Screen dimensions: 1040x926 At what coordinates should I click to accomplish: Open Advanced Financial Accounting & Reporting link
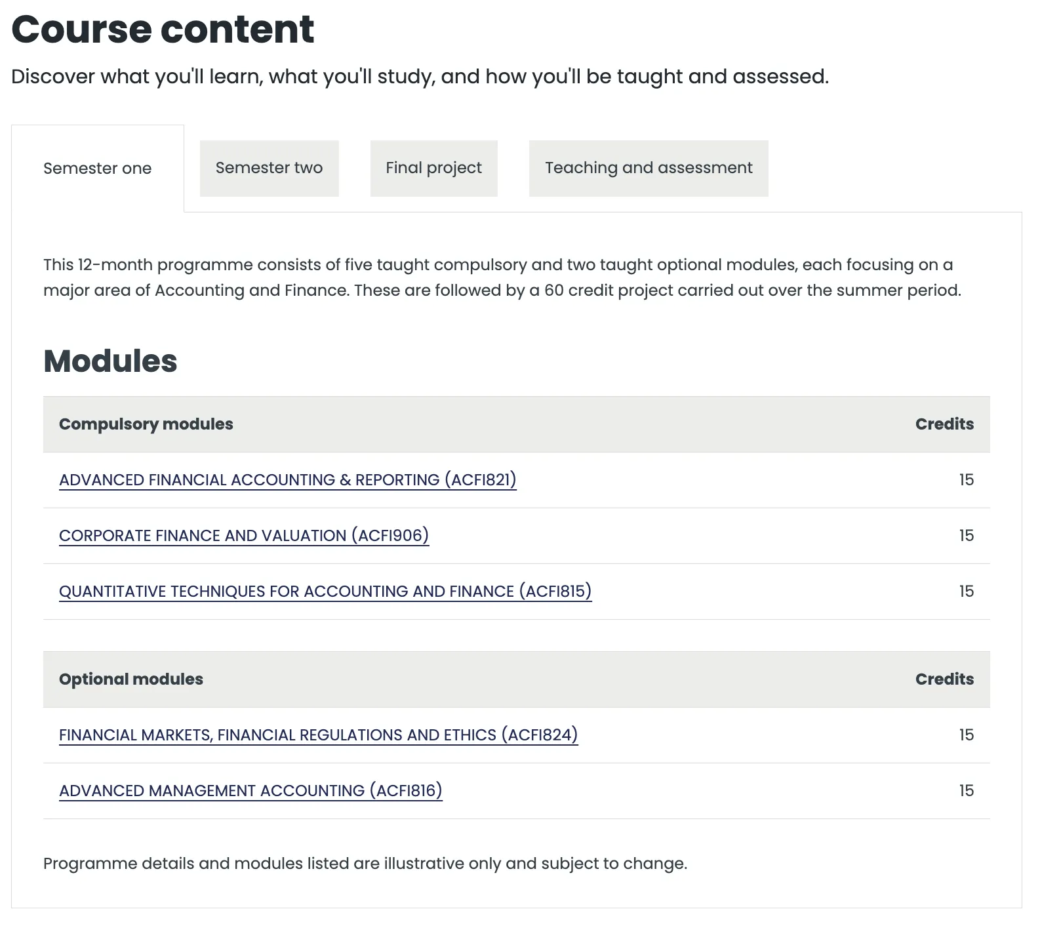(x=287, y=480)
